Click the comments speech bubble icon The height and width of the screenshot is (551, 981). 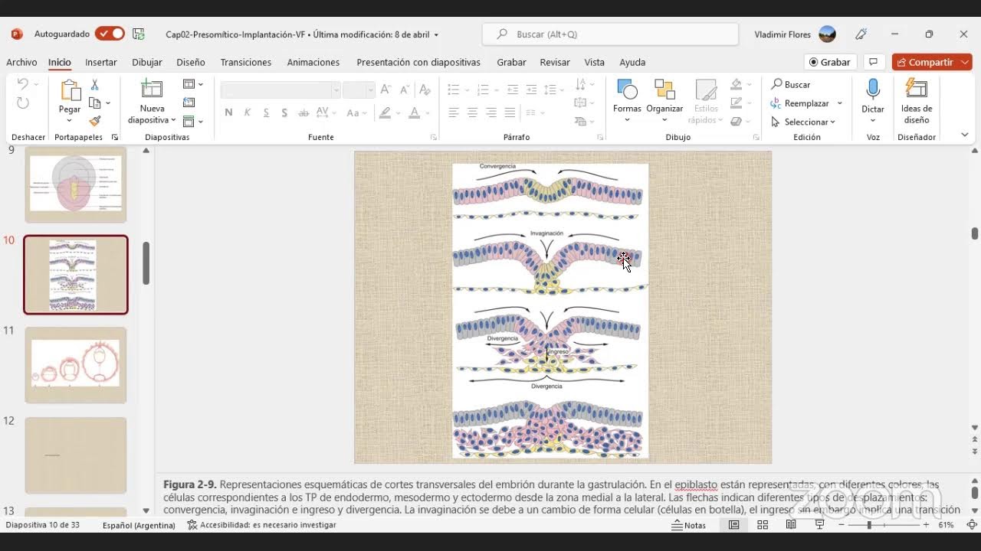[x=872, y=62]
